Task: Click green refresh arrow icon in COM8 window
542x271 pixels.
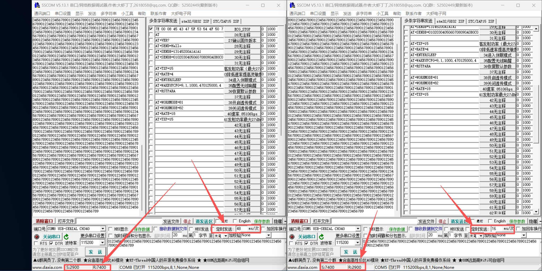Action: [x=66, y=236]
